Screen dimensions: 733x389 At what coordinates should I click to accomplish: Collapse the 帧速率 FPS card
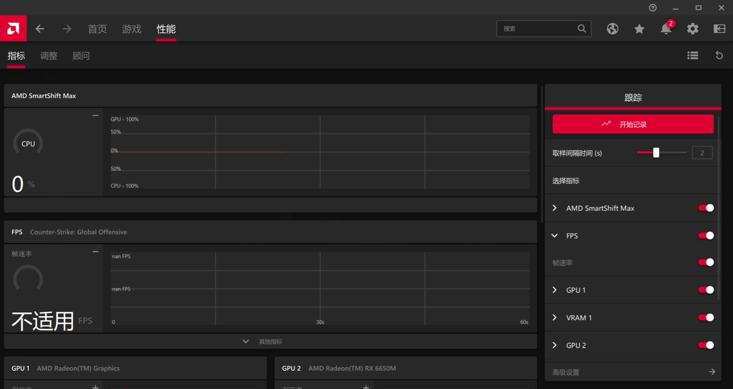tap(95, 252)
